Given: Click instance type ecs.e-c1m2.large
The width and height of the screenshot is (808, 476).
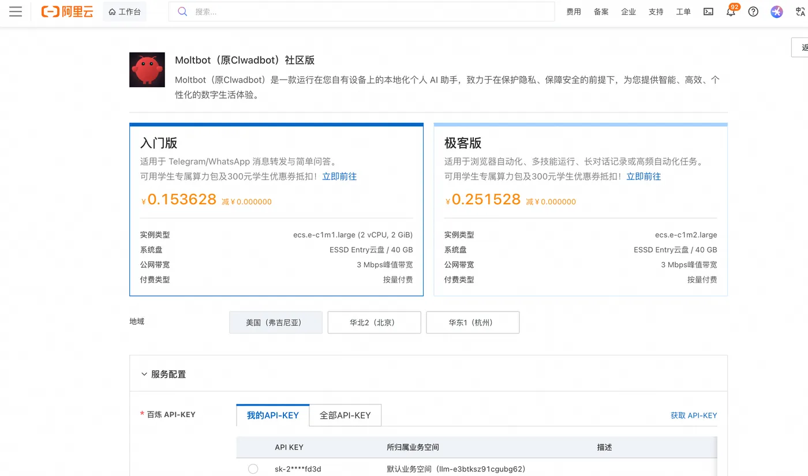Looking at the screenshot, I should pyautogui.click(x=686, y=235).
